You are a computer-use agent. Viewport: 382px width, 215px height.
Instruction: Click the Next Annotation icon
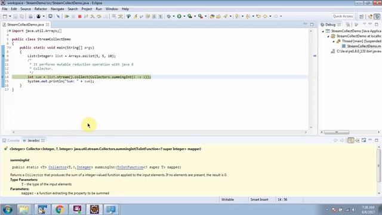[x=237, y=16]
